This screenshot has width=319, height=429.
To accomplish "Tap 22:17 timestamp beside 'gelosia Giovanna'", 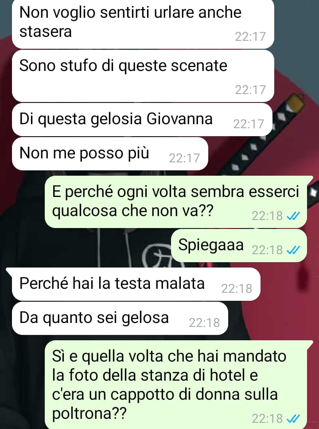I will 249,124.
